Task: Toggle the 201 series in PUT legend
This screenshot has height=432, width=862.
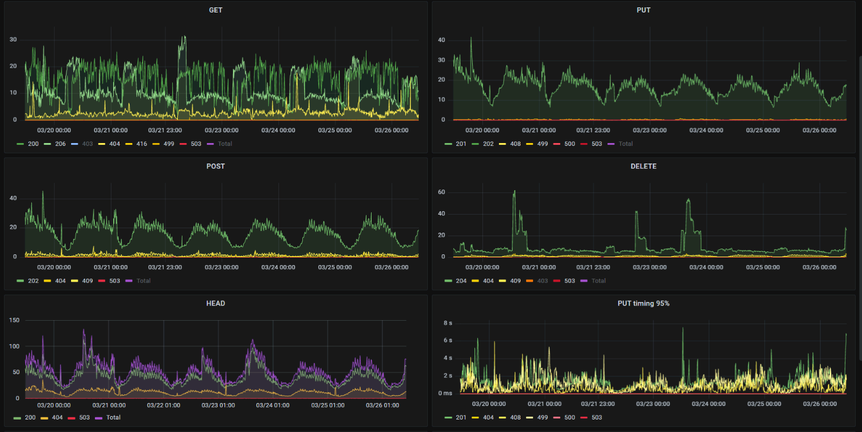Action: pos(461,144)
